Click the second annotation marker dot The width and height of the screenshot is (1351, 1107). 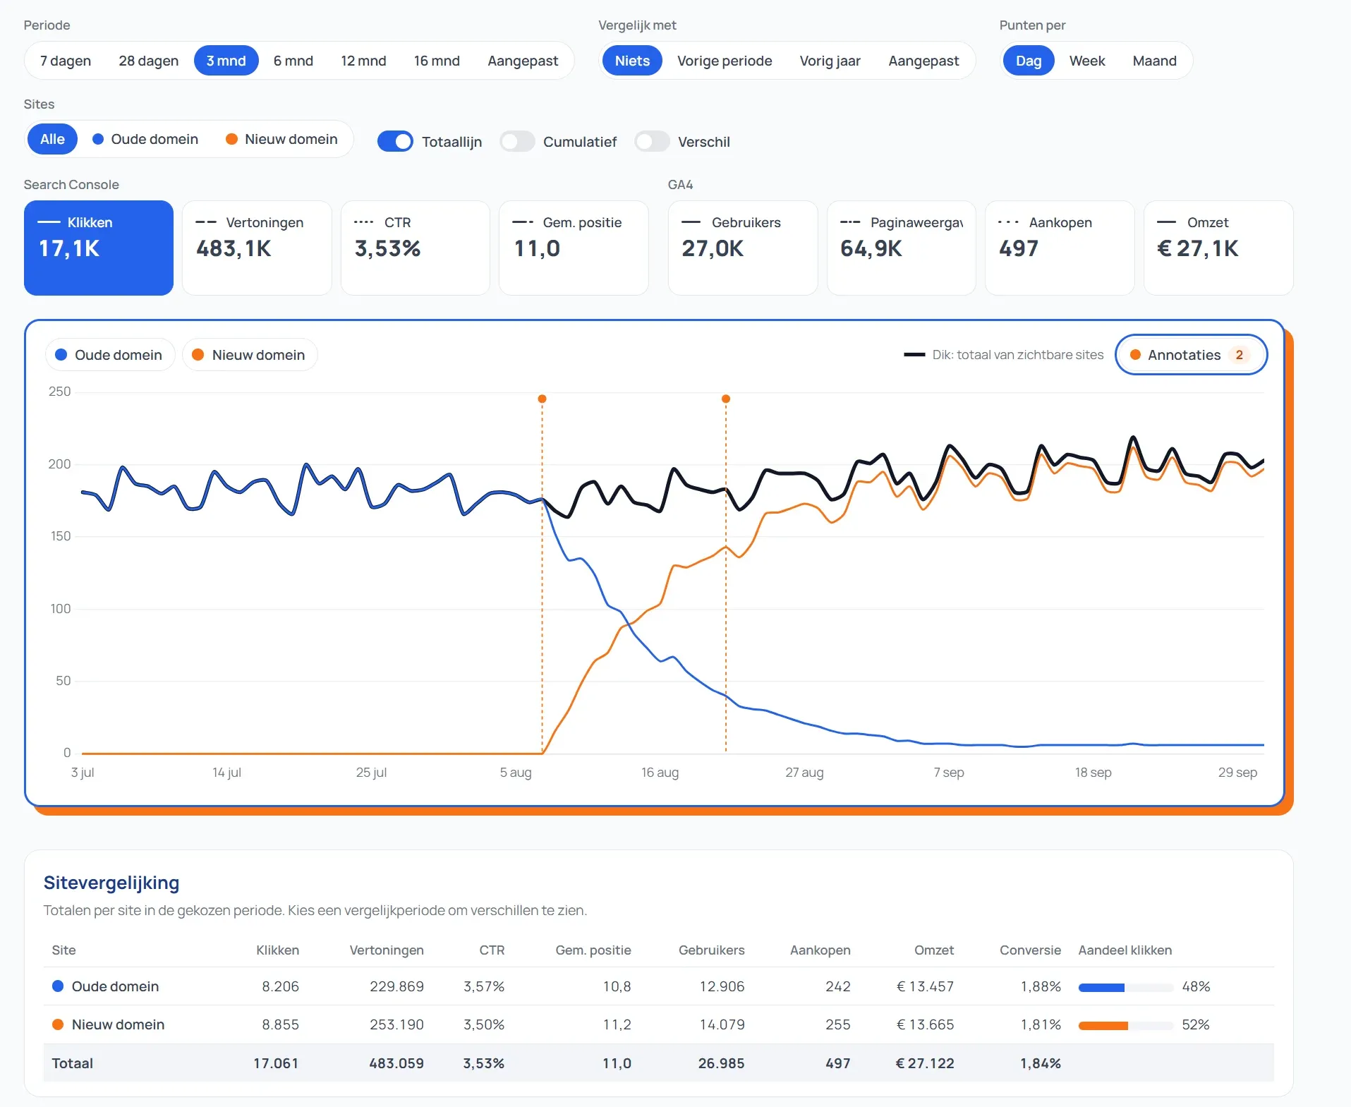(726, 399)
